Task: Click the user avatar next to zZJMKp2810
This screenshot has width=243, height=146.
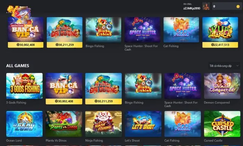Action: pos(206,6)
